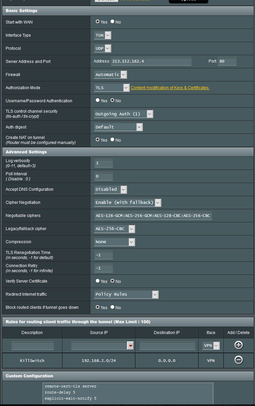Open the Auth digest Default dropdown

[x=118, y=127]
